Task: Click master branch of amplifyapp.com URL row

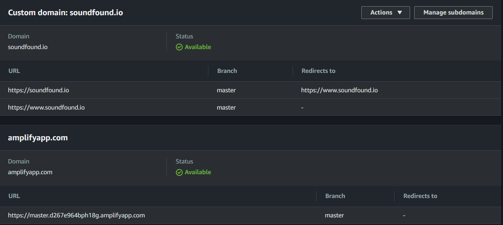Action: 334,215
